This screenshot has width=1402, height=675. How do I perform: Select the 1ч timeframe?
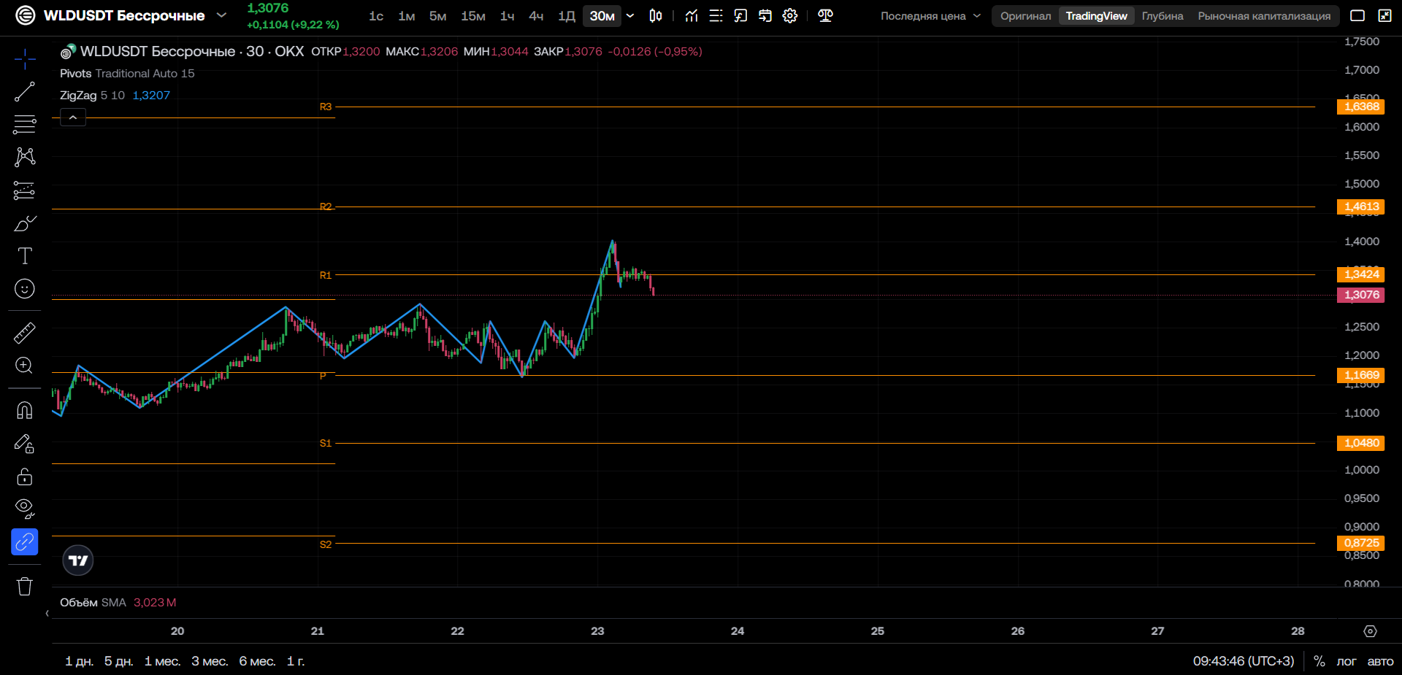(507, 16)
